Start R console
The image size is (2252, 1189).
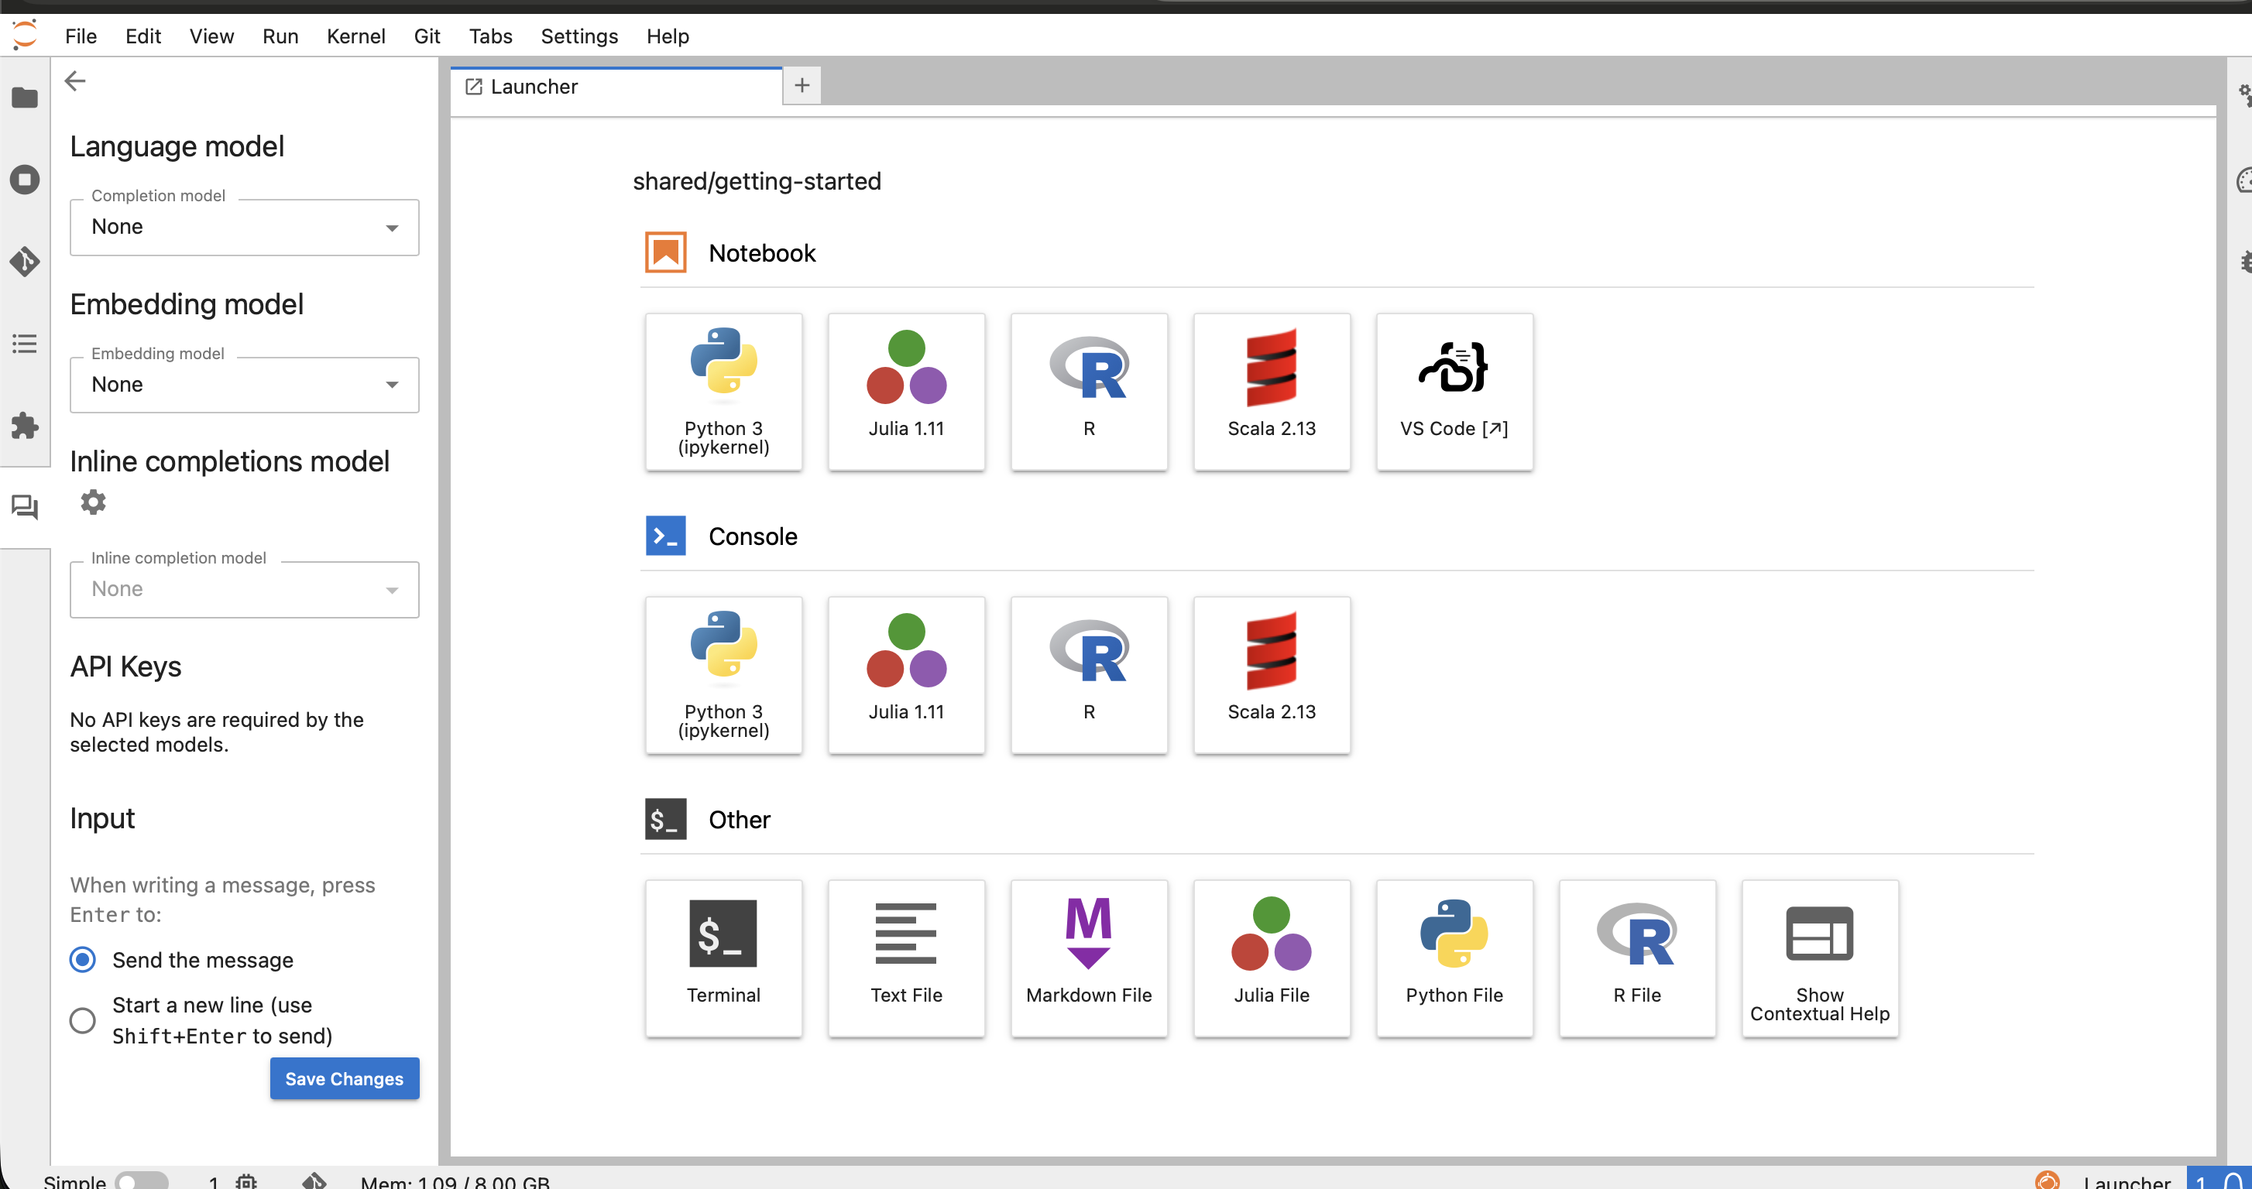click(x=1088, y=675)
